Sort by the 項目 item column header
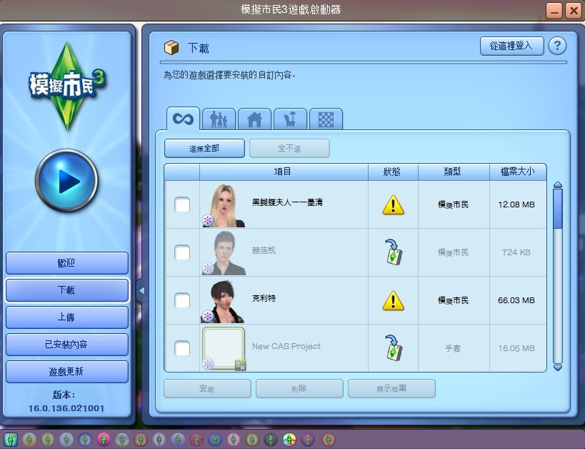585x449 pixels. coord(284,172)
